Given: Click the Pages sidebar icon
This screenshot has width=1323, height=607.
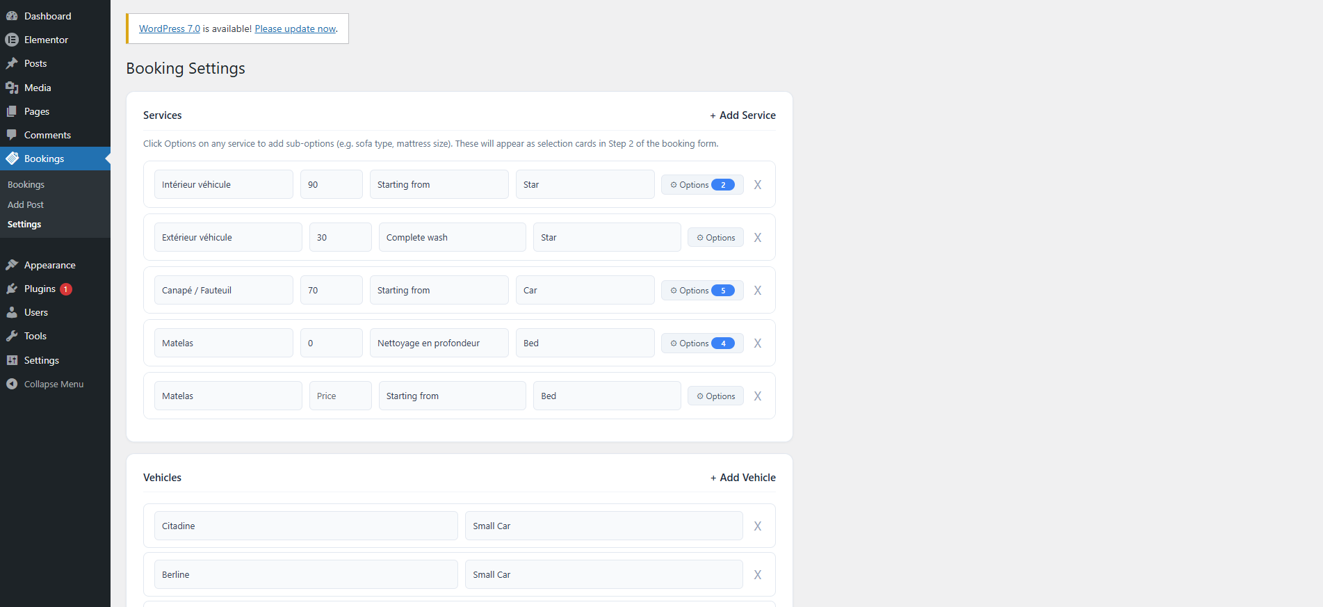Looking at the screenshot, I should tap(12, 111).
